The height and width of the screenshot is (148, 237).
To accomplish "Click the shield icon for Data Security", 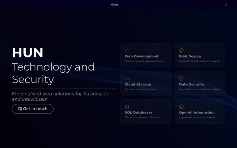I will pos(181,79).
